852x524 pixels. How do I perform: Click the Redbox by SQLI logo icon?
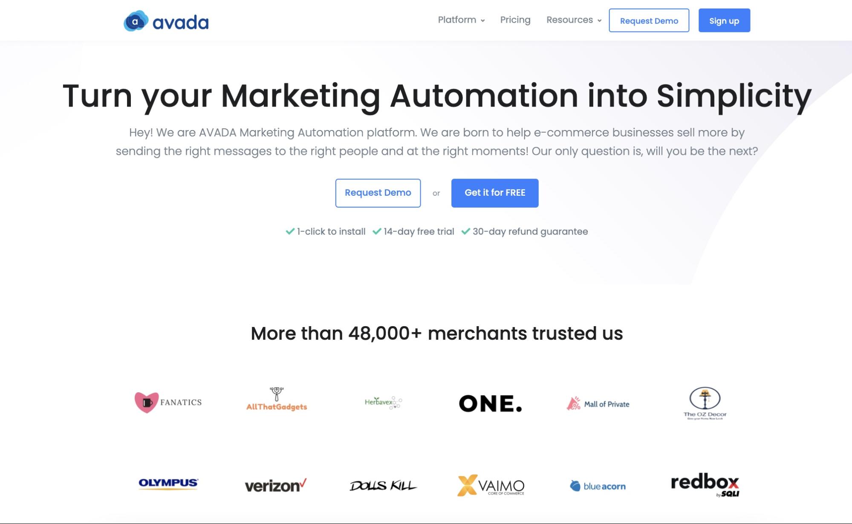[x=705, y=485]
